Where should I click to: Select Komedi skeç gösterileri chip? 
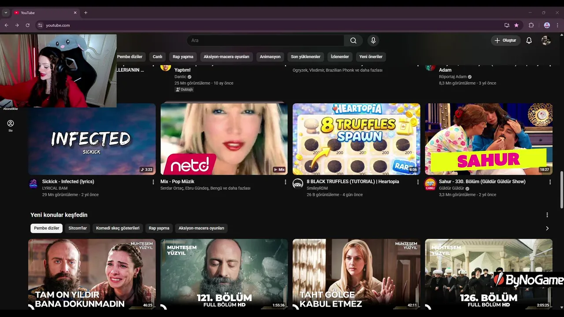(118, 228)
